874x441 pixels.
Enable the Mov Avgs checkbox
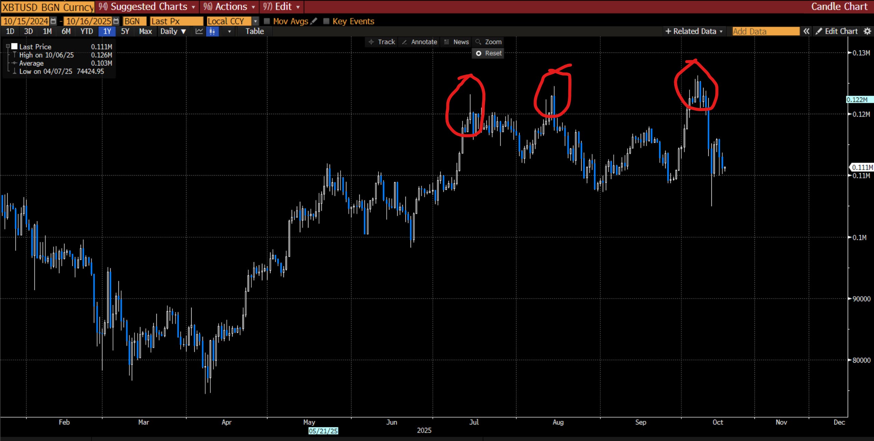(267, 21)
